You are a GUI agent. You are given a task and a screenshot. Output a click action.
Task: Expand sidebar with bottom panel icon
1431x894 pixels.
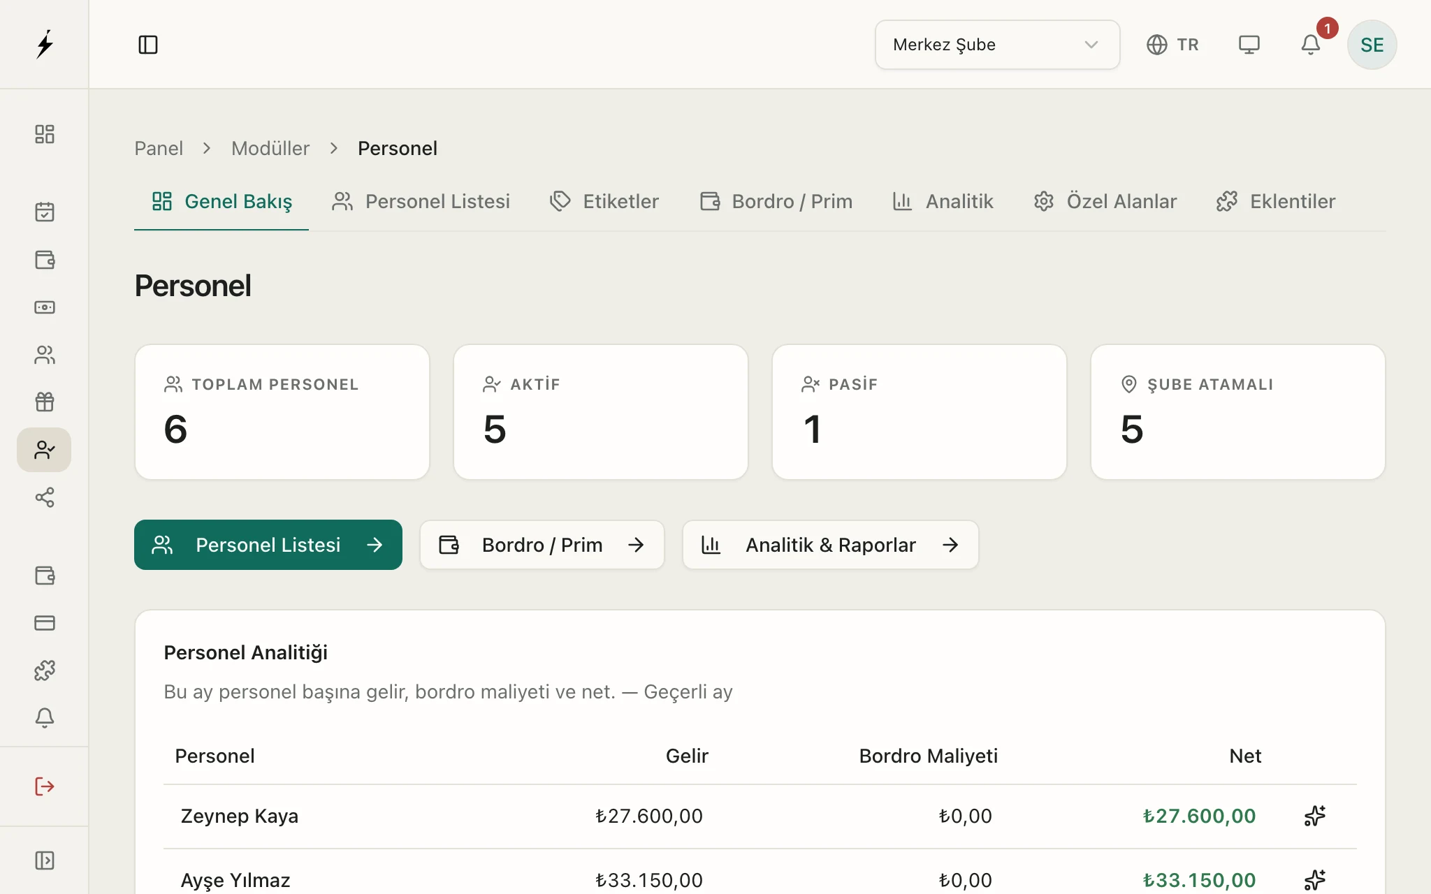click(45, 860)
